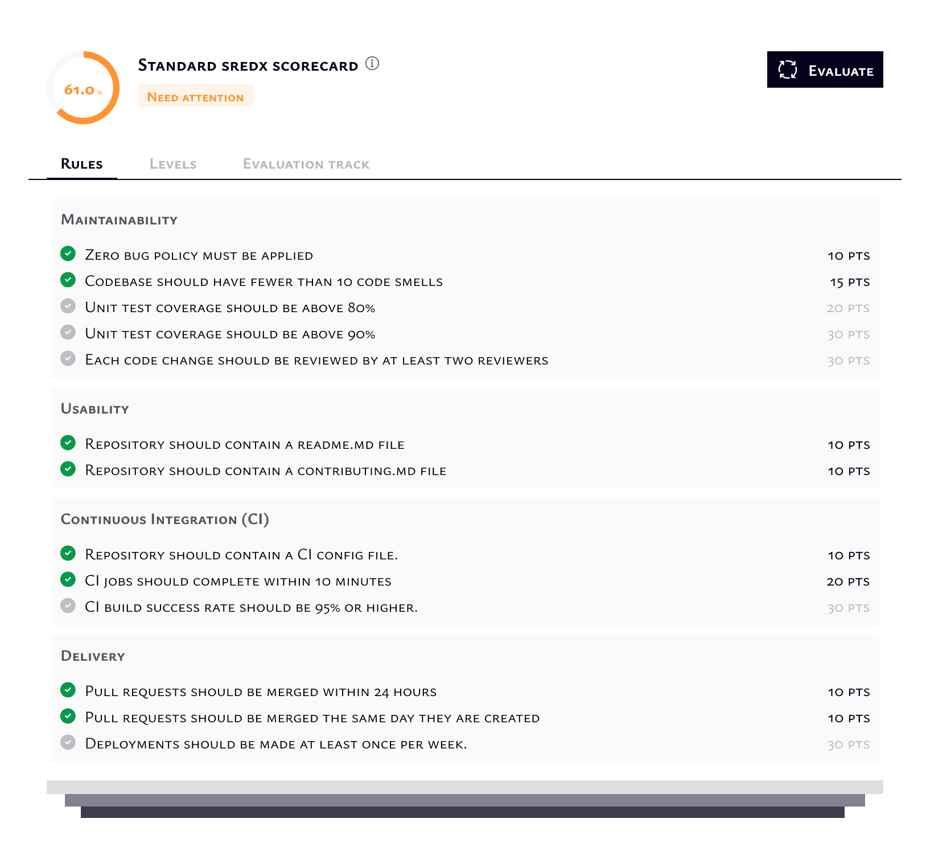Click the 61.0% circular score gauge
Screen dimensions: 930x851
(83, 88)
